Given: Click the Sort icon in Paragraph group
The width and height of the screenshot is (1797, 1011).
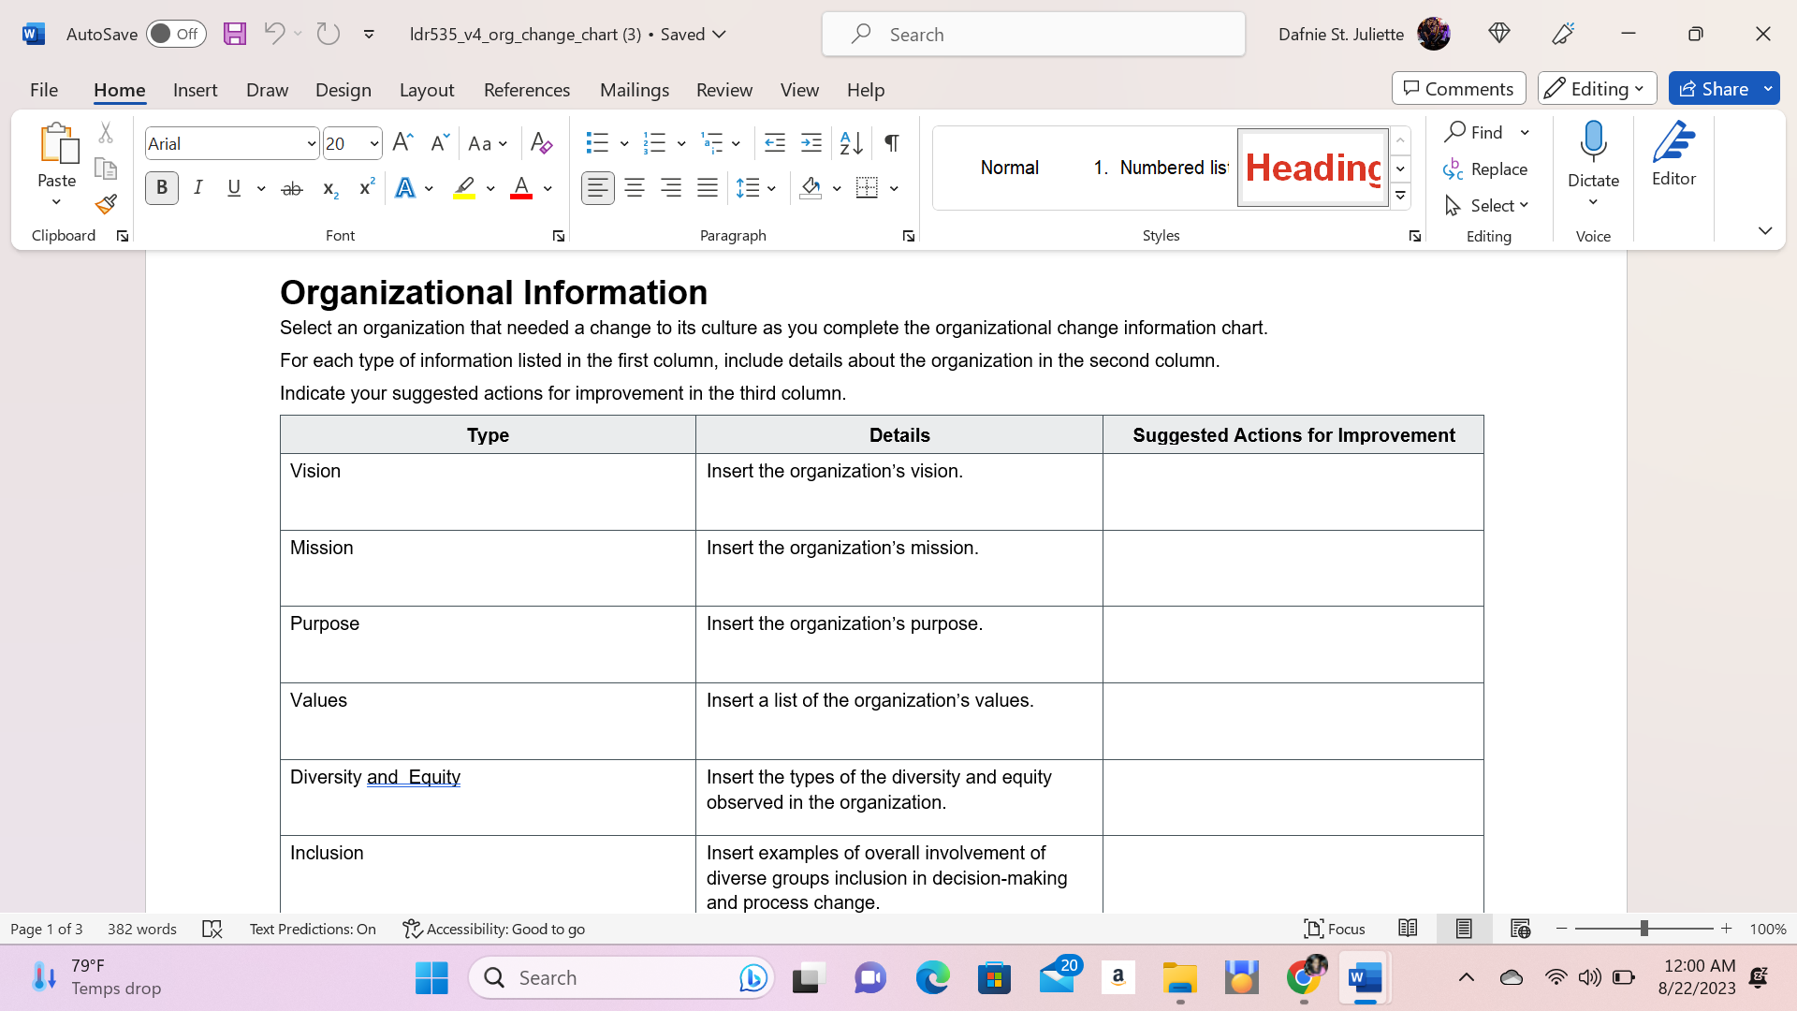Looking at the screenshot, I should (x=850, y=142).
